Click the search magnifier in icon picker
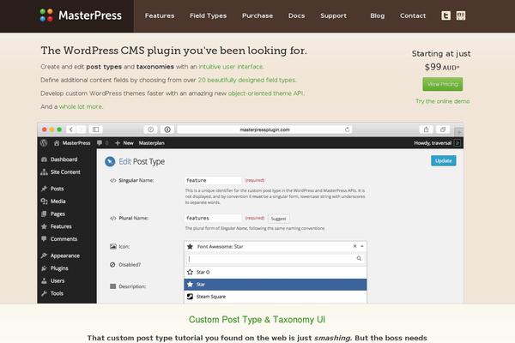This screenshot has width=515, height=343. click(359, 259)
